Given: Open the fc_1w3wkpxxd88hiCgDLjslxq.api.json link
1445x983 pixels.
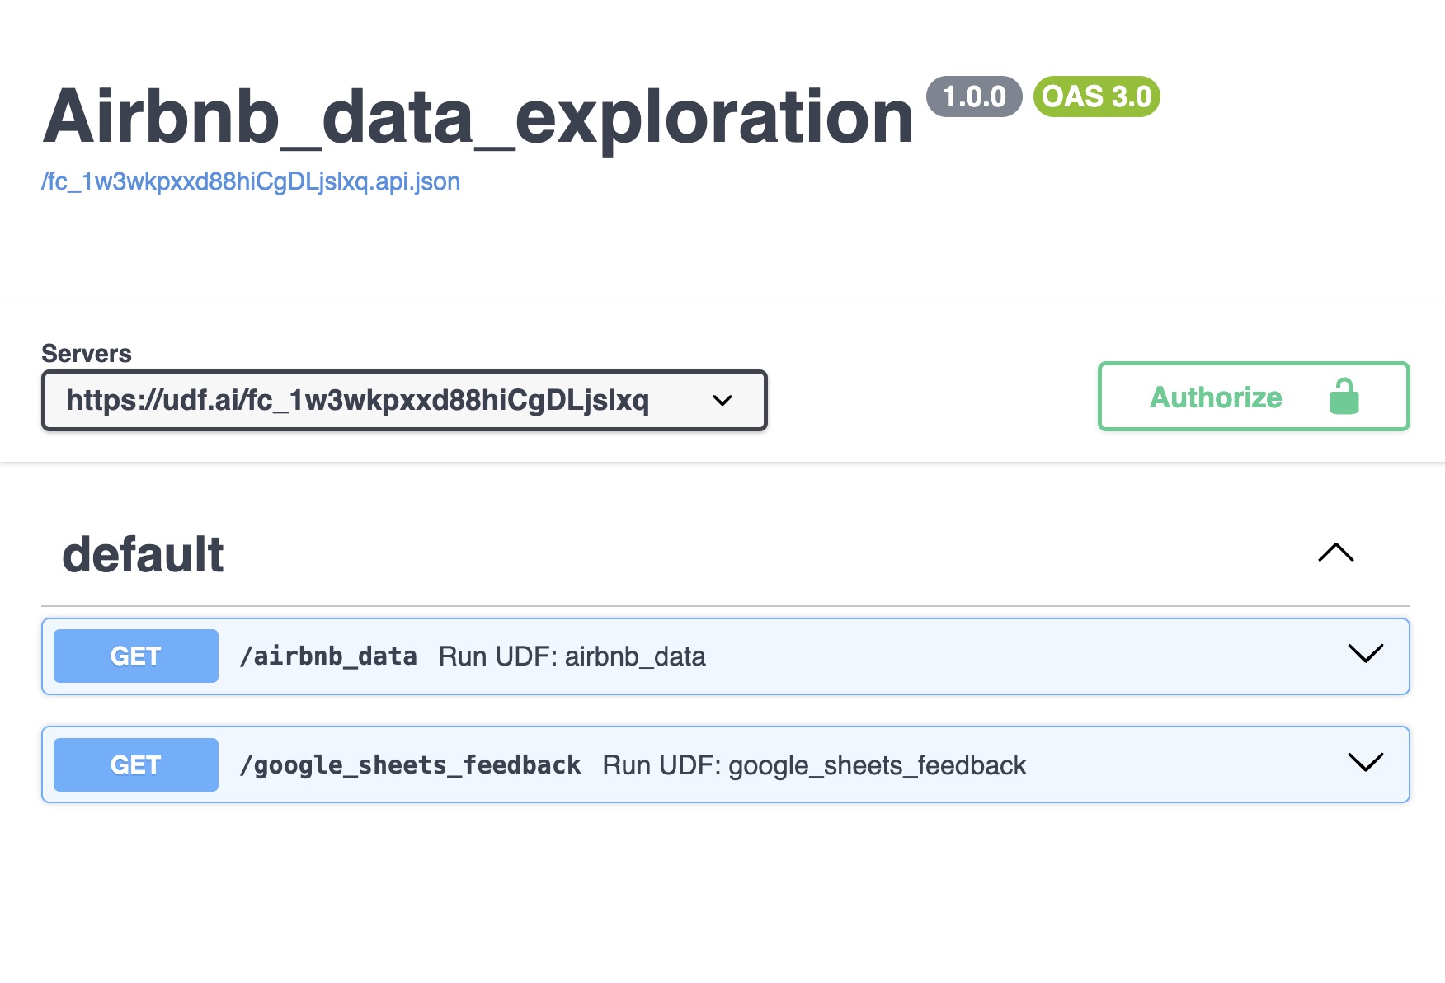Looking at the screenshot, I should [x=251, y=181].
